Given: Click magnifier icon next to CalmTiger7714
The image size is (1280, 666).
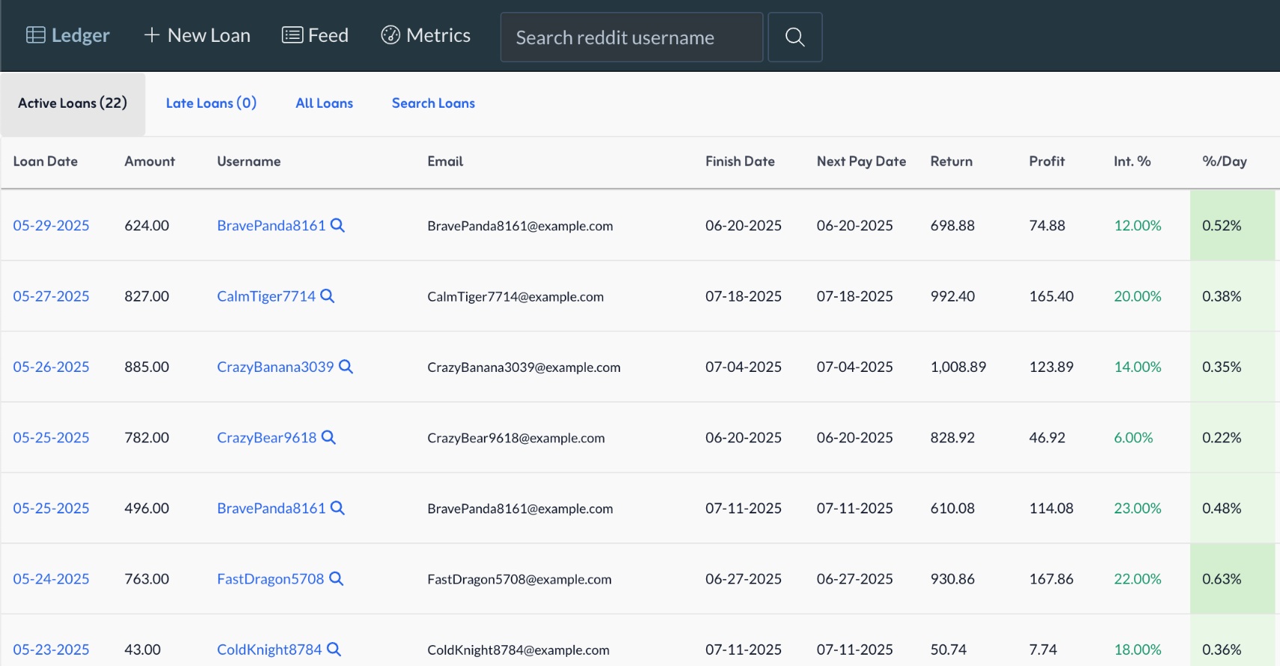Looking at the screenshot, I should [x=327, y=296].
